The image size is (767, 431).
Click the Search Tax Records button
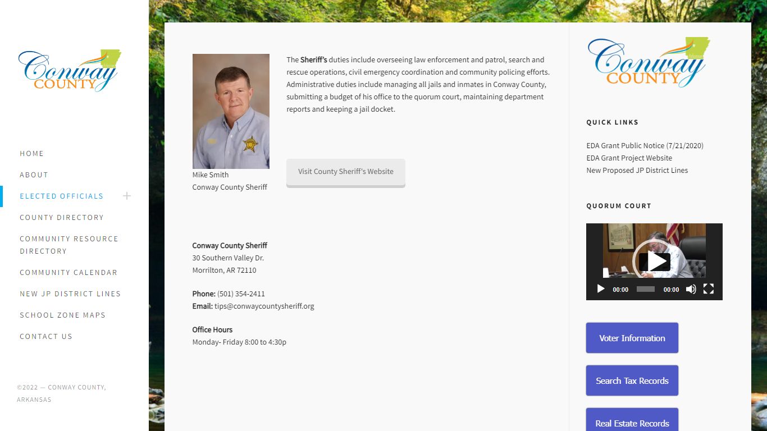(632, 380)
